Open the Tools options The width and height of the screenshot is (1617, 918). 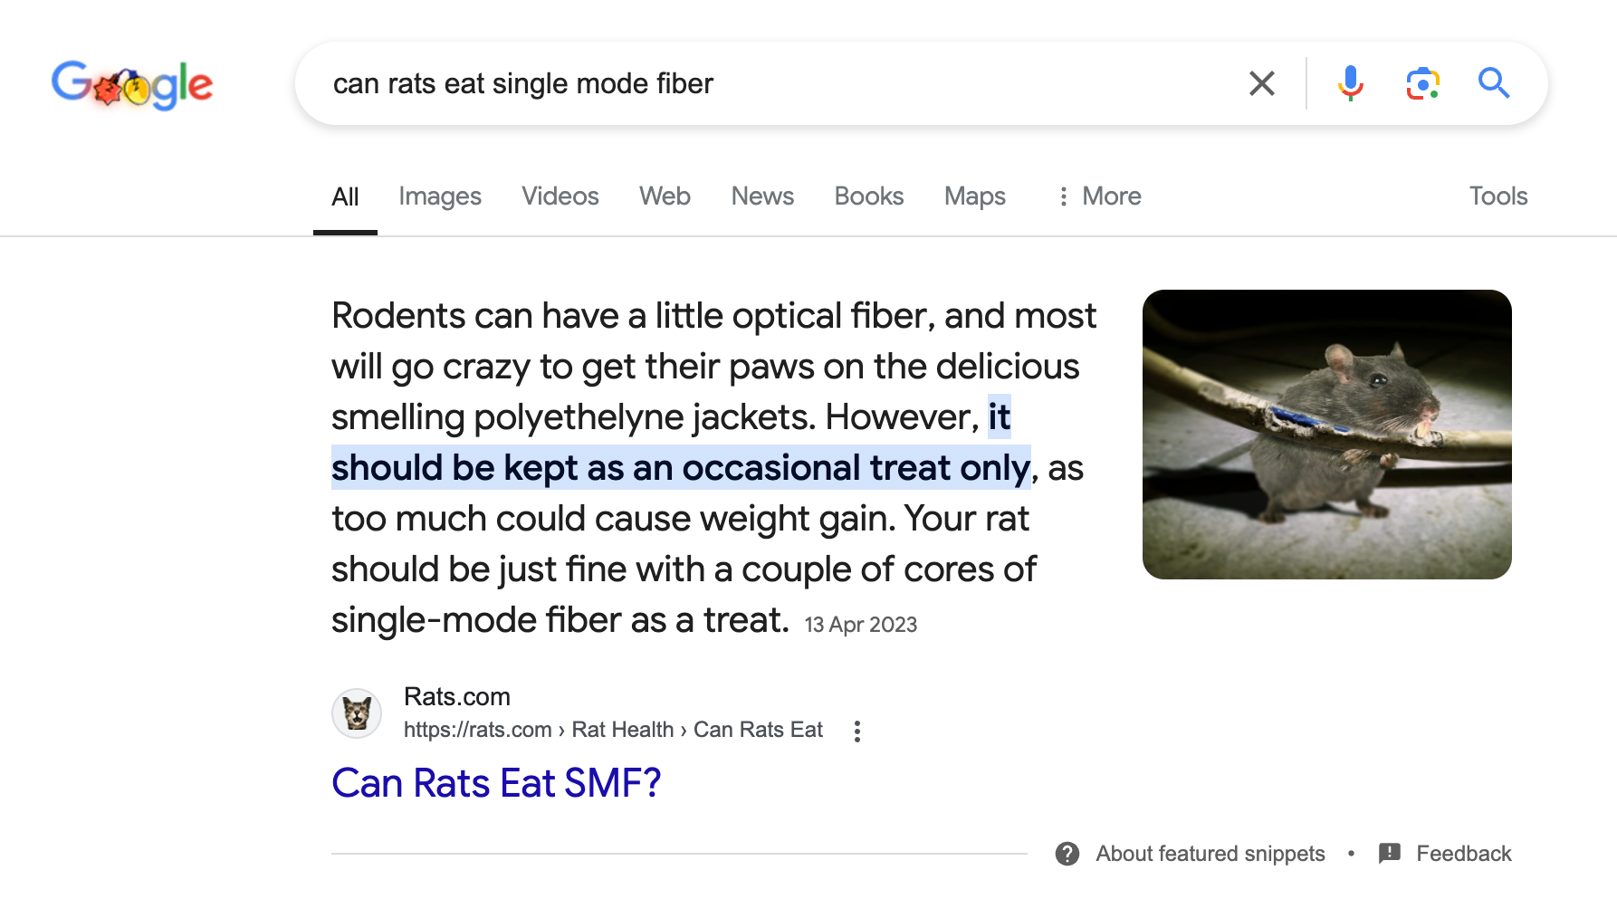[x=1497, y=196]
